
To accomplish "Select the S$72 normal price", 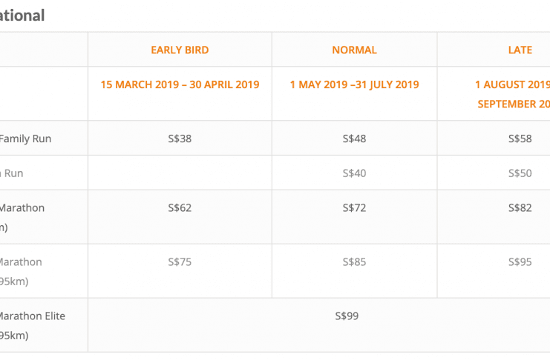I will tap(354, 208).
